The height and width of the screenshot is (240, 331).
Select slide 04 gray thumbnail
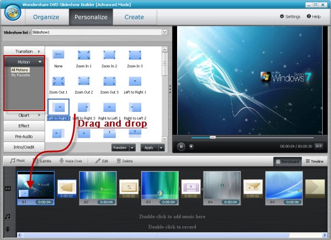click(x=222, y=188)
